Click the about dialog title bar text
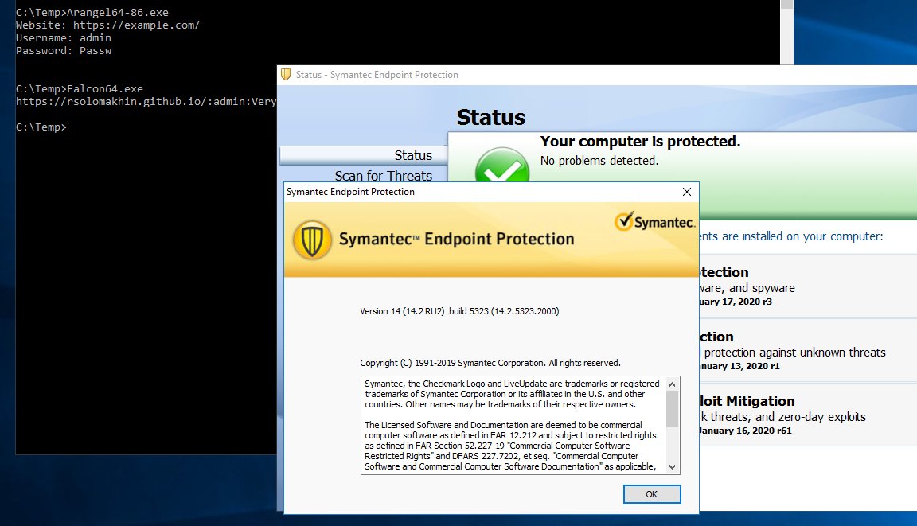The height and width of the screenshot is (526, 917). coord(350,192)
